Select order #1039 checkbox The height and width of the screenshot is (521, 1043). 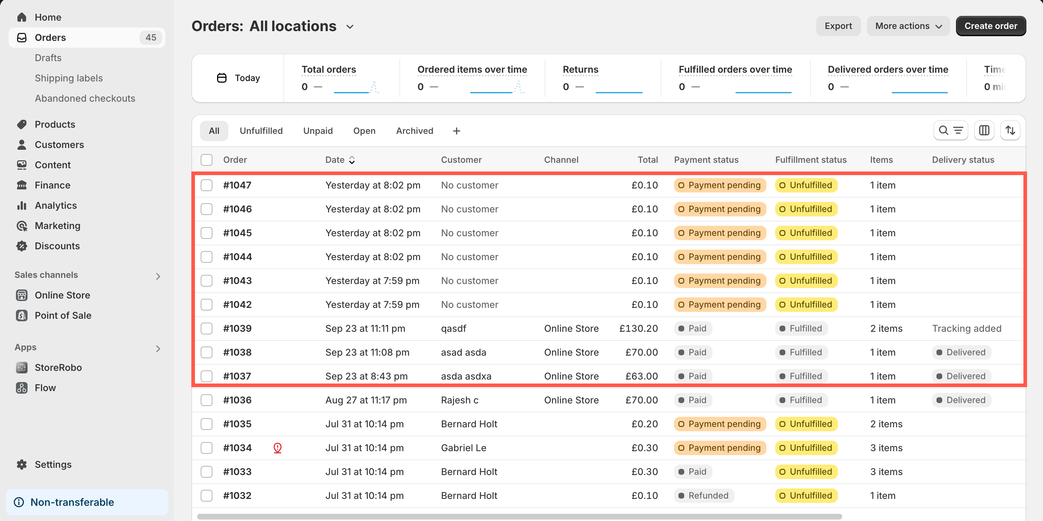pos(207,328)
